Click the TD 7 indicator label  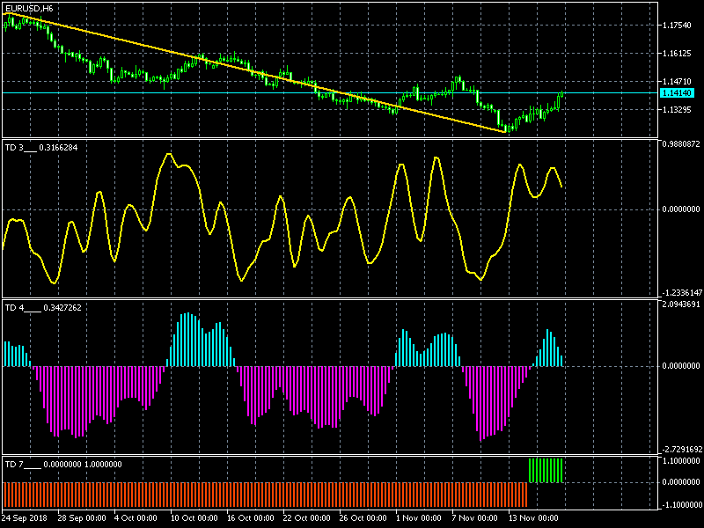click(62, 465)
